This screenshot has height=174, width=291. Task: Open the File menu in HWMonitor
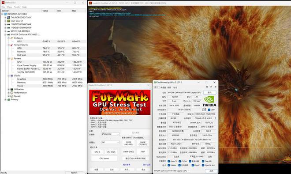[x=3, y=7]
